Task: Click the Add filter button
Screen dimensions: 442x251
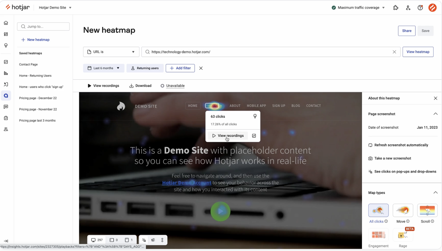Action: (x=180, y=68)
